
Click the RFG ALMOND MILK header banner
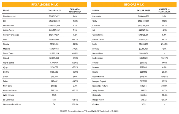(x=45, y=5)
